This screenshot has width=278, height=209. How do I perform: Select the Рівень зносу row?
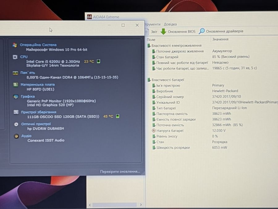(x=165, y=136)
